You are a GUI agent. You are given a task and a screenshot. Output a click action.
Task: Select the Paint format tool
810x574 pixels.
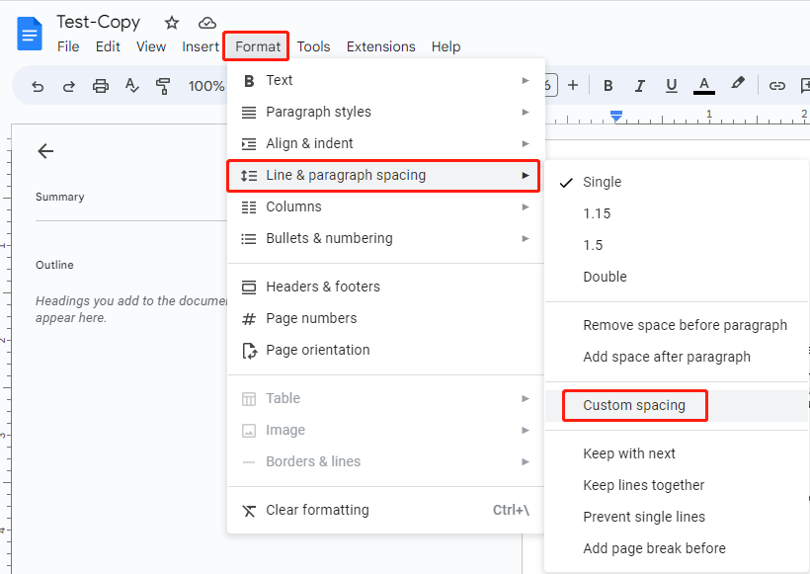point(162,86)
